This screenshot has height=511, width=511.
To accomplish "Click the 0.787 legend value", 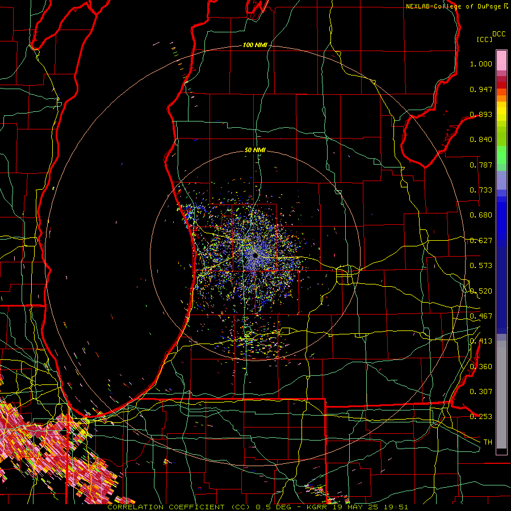I will (481, 165).
